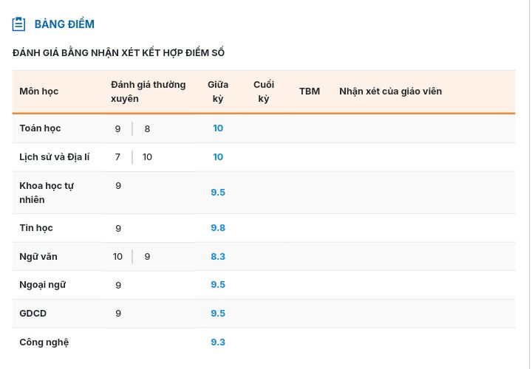Click the Nhận xét của giáo viên header

coord(390,92)
